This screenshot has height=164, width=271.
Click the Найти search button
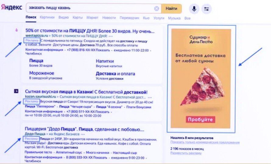(x=171, y=9)
